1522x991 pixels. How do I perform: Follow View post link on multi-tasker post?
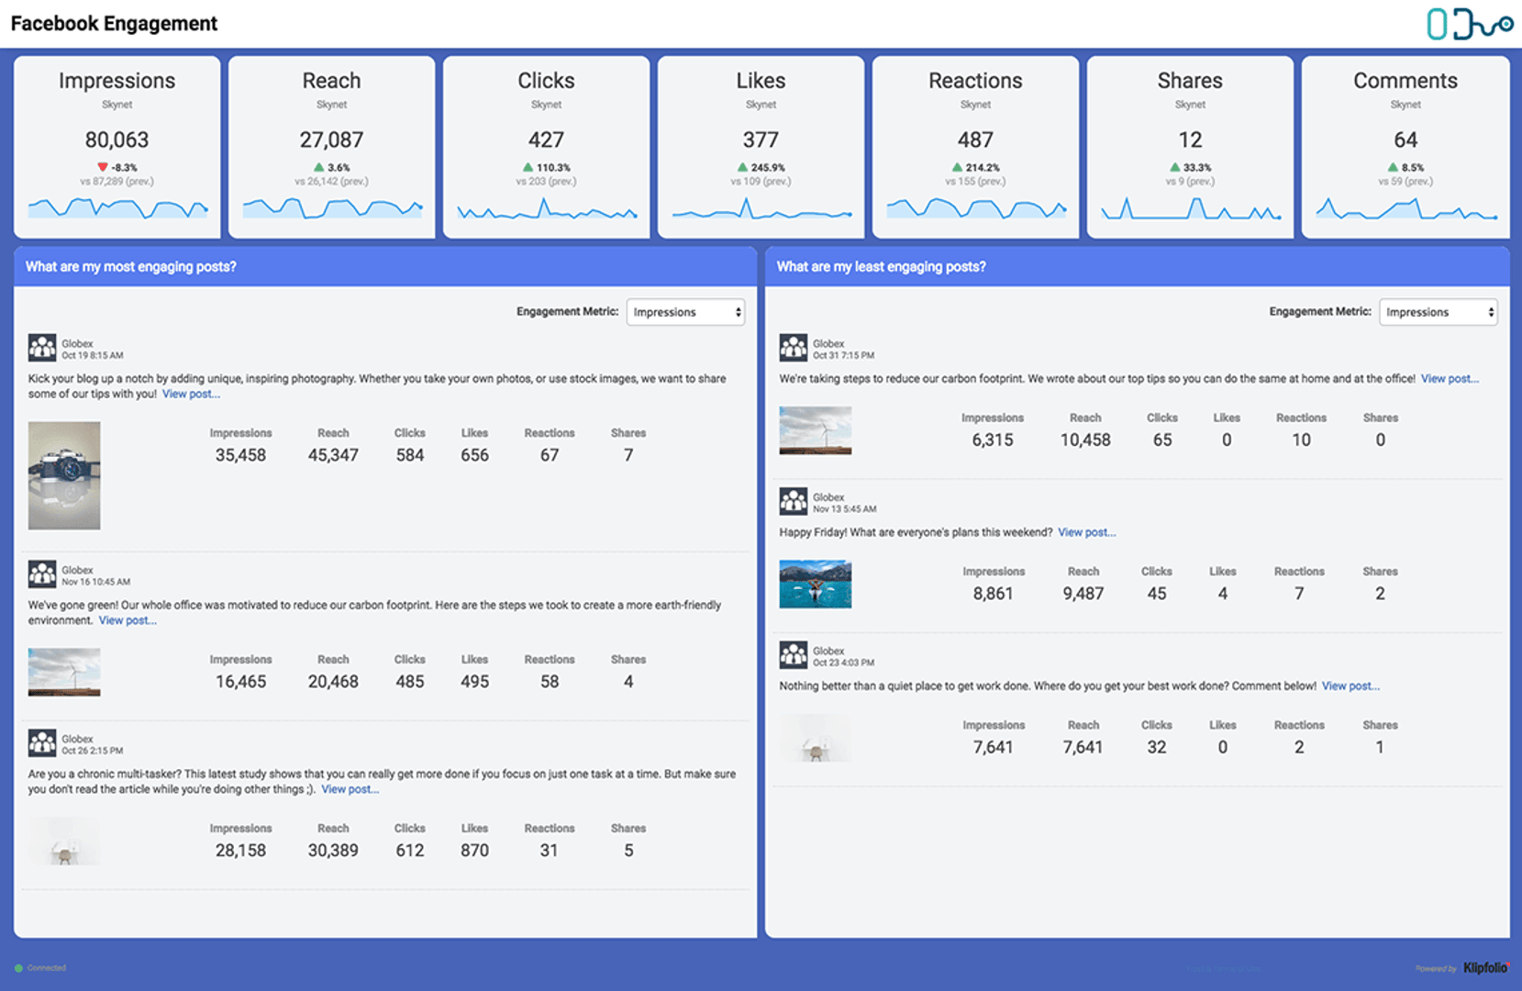[350, 789]
